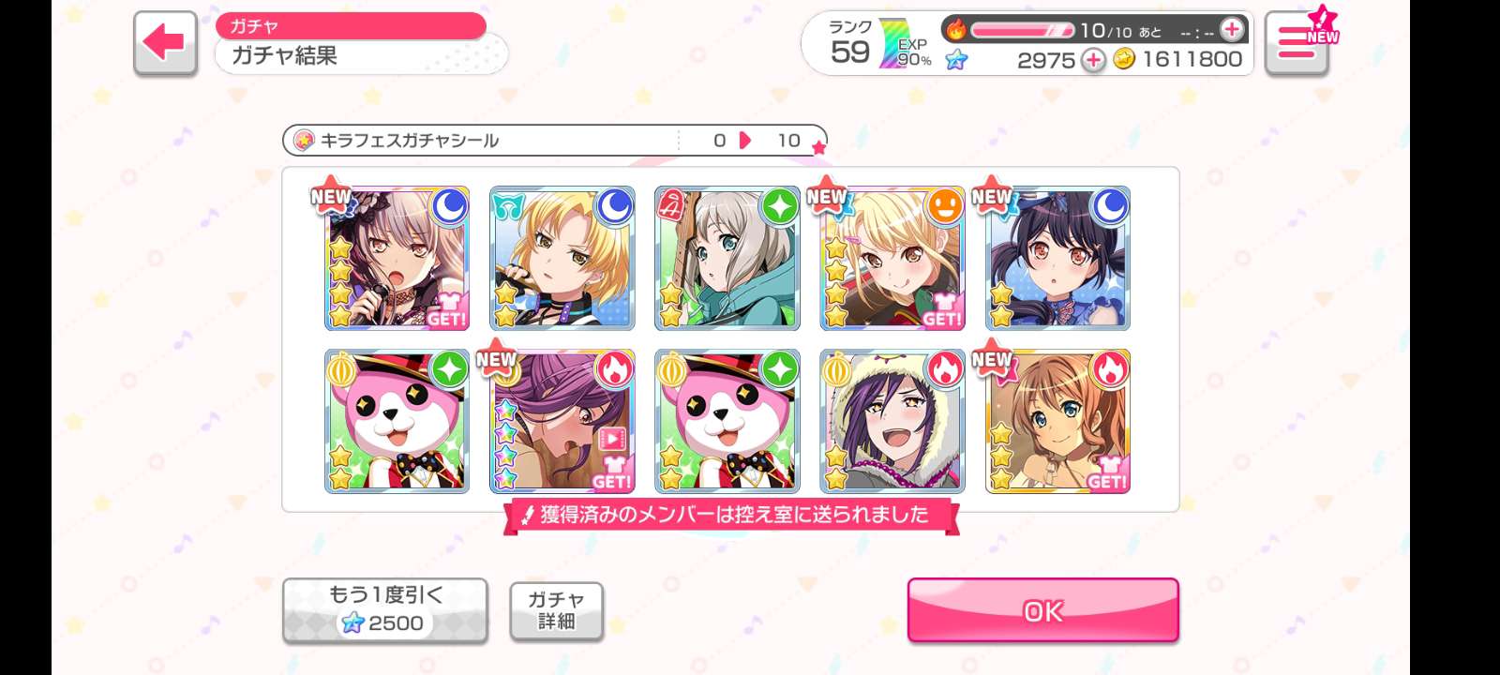Select the purple-haired card with video icon
Viewport: 1500px width, 675px height.
pos(562,421)
